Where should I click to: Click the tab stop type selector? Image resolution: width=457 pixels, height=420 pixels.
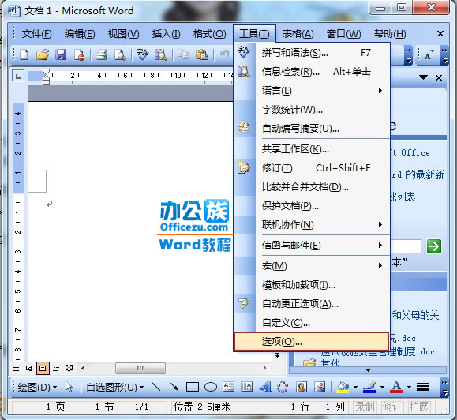click(x=18, y=77)
